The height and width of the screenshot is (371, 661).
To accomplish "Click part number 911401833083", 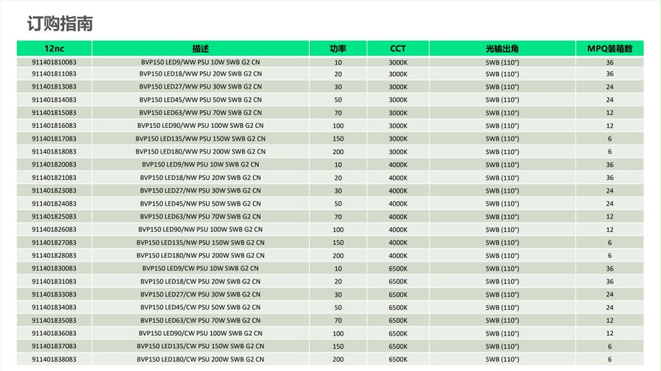I will (54, 294).
